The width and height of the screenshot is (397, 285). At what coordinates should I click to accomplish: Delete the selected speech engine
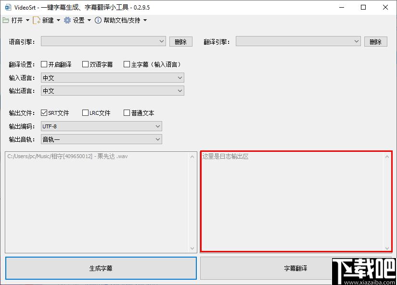[x=181, y=42]
